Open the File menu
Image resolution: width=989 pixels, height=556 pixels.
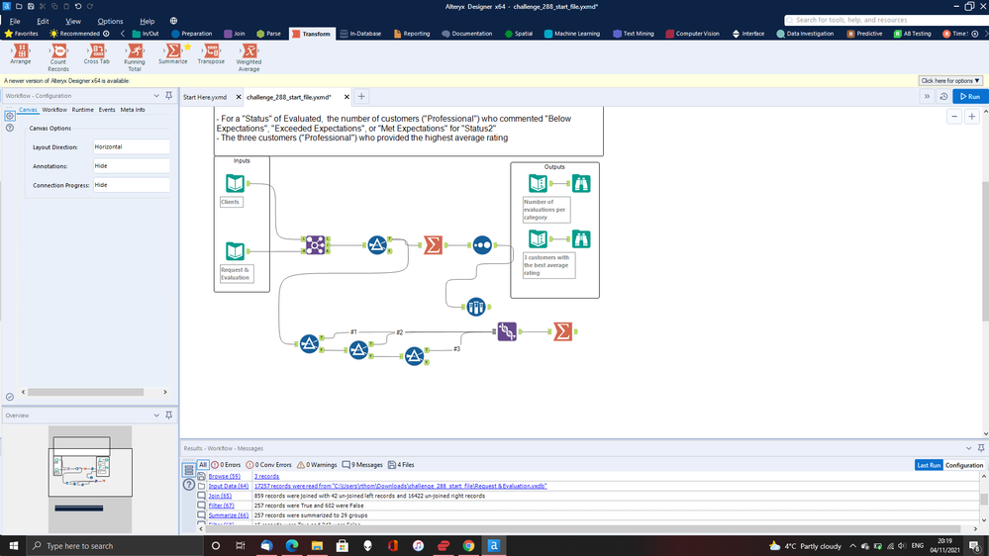15,21
